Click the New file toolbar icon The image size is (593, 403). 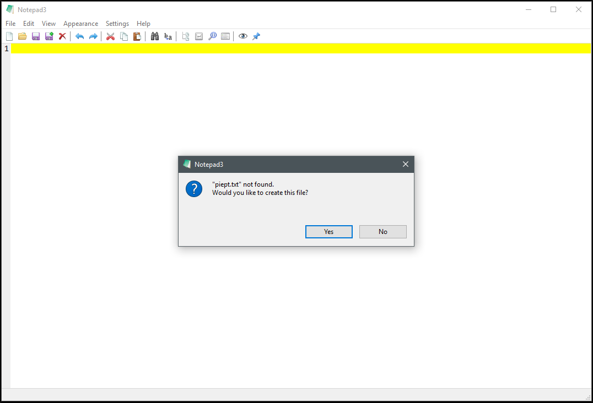[9, 36]
